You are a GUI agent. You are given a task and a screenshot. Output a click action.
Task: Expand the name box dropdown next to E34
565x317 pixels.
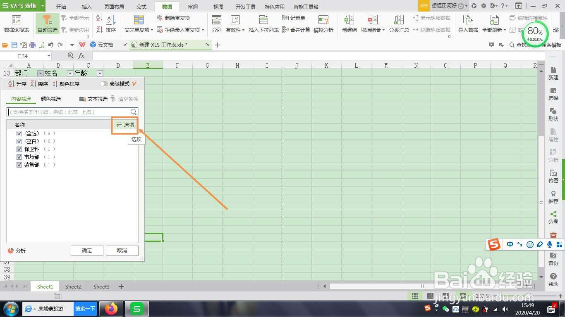point(49,56)
